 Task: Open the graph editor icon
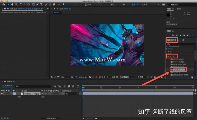[78, 86]
